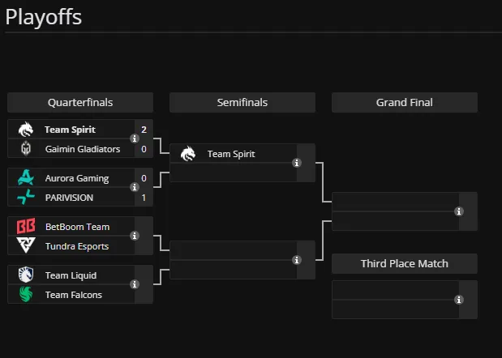The height and width of the screenshot is (358, 502).
Task: Show info for BetBoom vs Tundra match
Action: 135,236
